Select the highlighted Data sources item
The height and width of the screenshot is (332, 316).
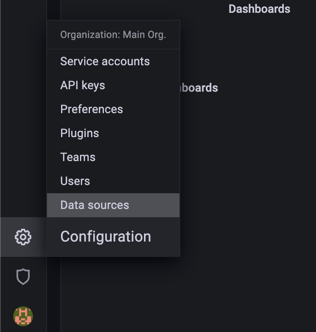click(113, 205)
